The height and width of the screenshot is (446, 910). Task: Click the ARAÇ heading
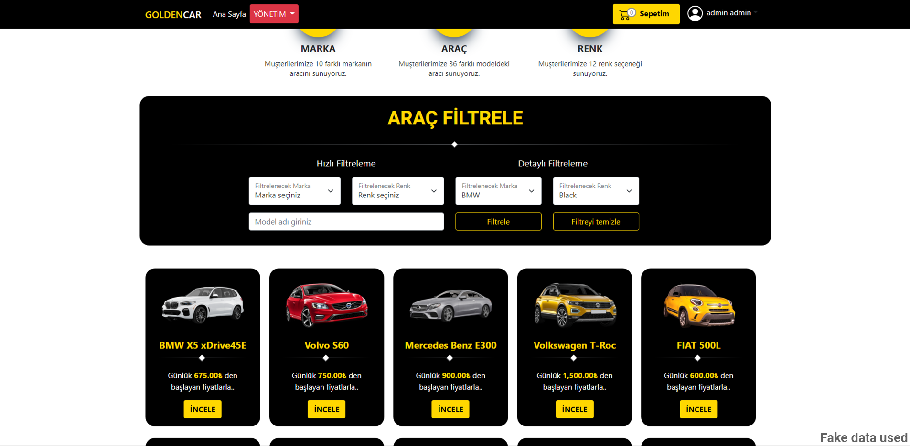[454, 49]
